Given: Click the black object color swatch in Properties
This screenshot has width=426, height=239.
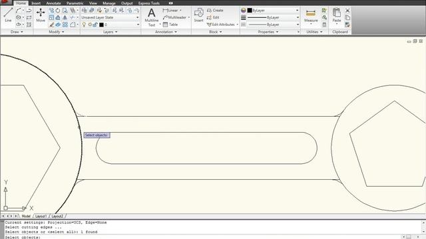Looking at the screenshot, I should point(250,11).
